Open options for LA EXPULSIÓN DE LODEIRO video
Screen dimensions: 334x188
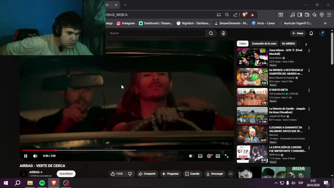click(x=309, y=148)
